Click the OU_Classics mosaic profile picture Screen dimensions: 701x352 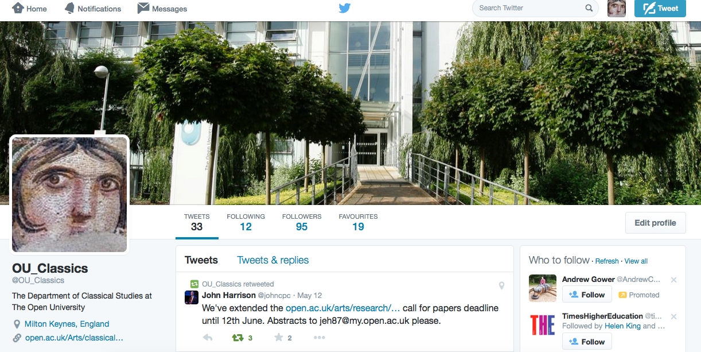69,195
